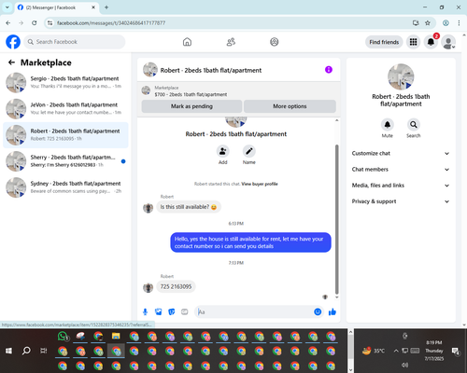Image resolution: width=467 pixels, height=373 pixels.
Task: Open the $700 Marketplace listing banner
Action: tap(239, 90)
